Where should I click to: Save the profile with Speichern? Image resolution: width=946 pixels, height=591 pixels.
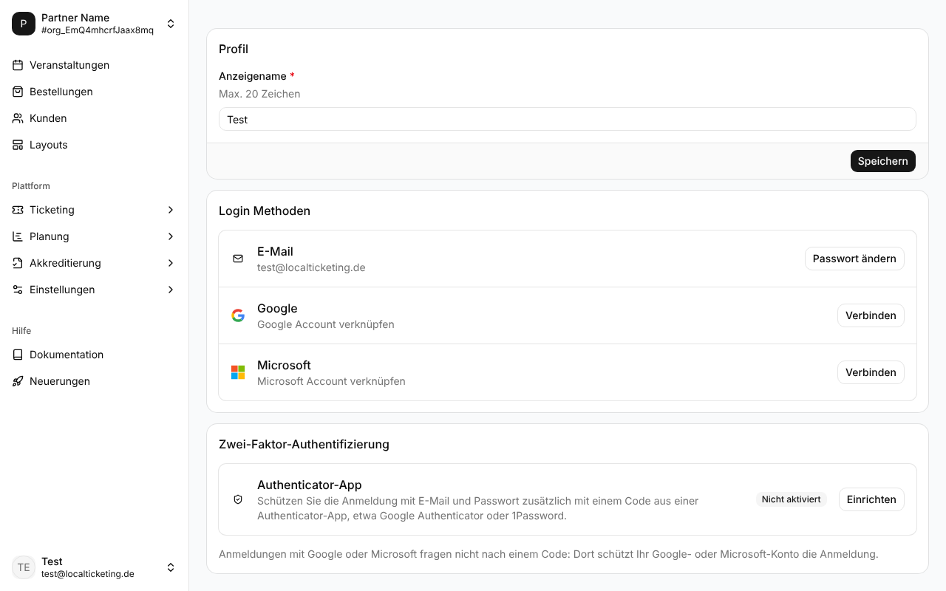point(883,161)
